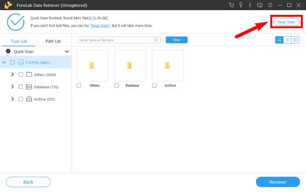Viewport: 306px width, 193px height.
Task: Click the Recover button
Action: (278, 182)
